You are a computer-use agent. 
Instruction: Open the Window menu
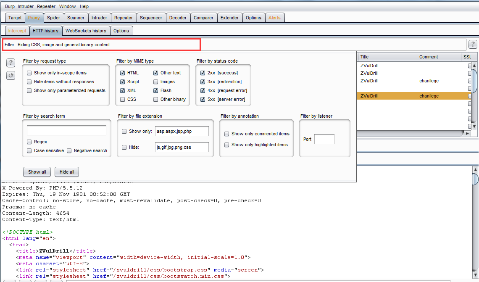tap(67, 6)
